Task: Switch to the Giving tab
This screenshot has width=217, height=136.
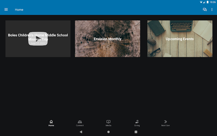Action: click(x=137, y=123)
